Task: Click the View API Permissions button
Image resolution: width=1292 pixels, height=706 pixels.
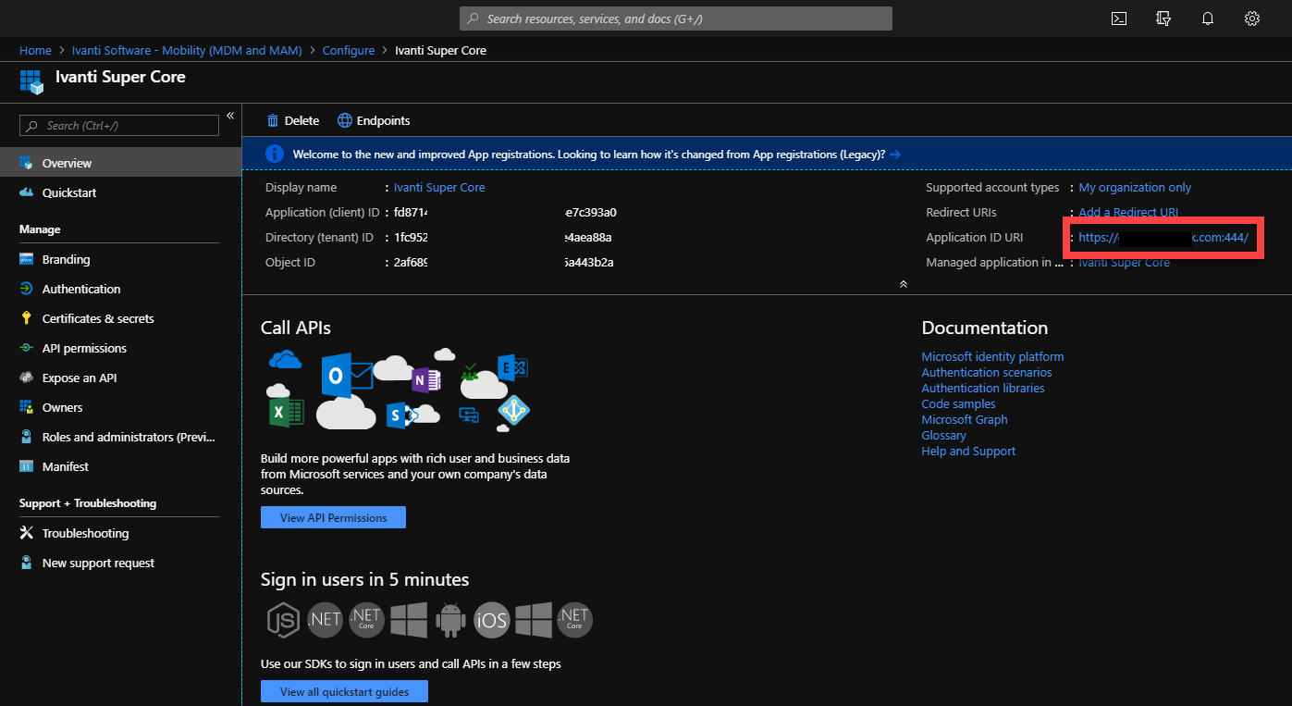Action: pos(332,517)
